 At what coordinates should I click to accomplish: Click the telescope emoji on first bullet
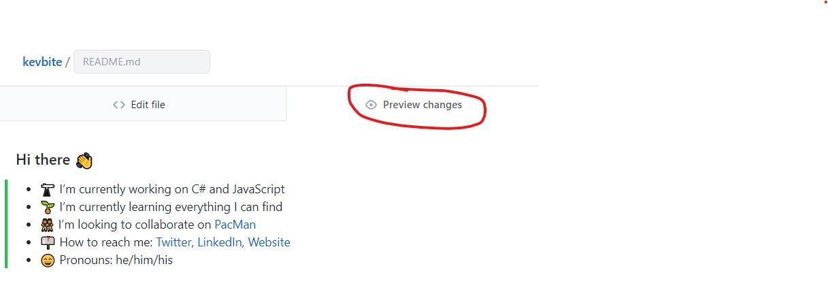[48, 189]
